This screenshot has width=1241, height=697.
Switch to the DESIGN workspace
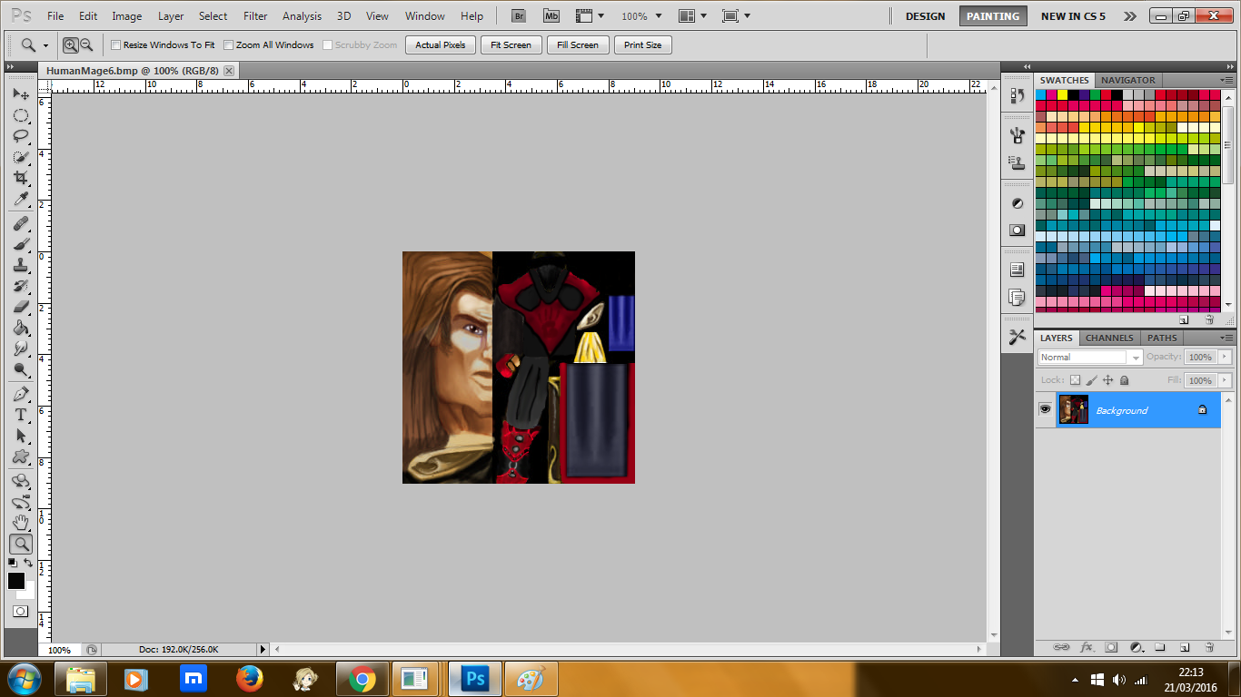pos(925,16)
